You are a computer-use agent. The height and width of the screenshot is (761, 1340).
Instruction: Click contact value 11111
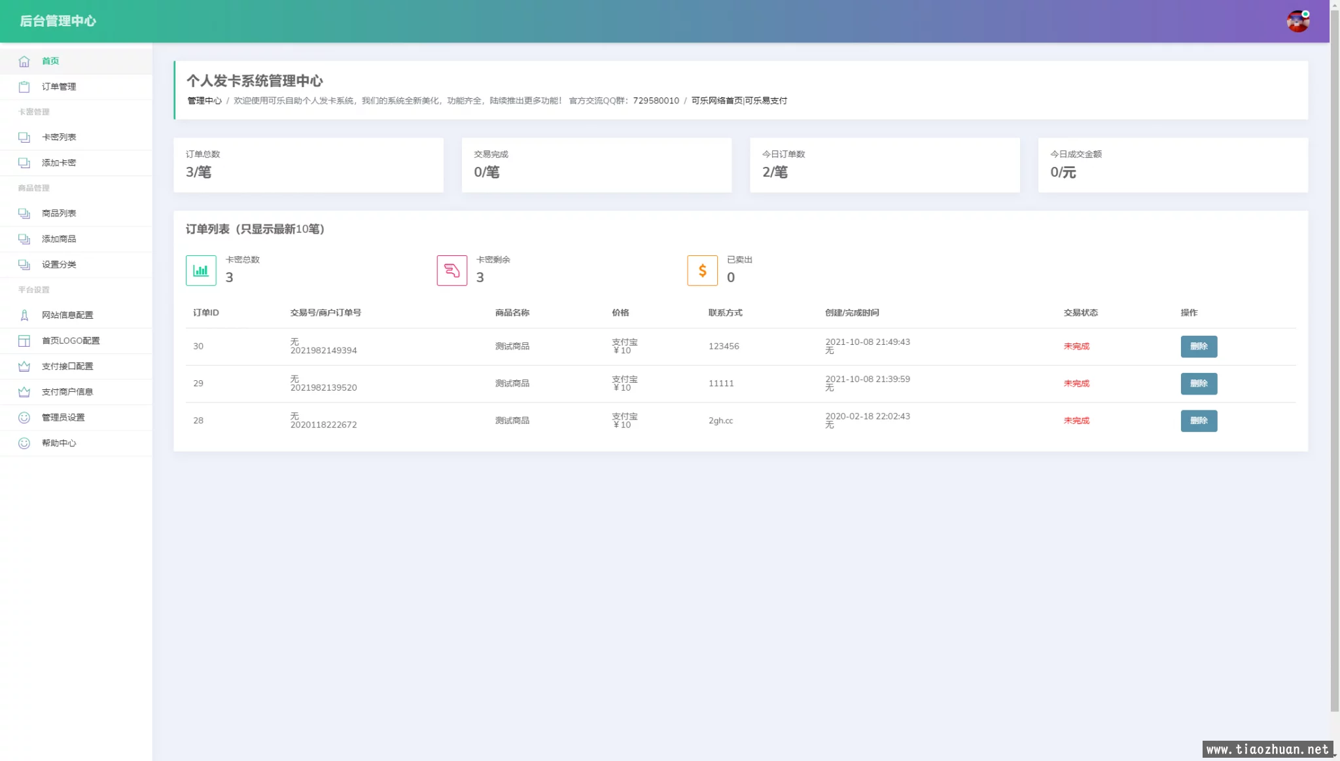(x=721, y=383)
